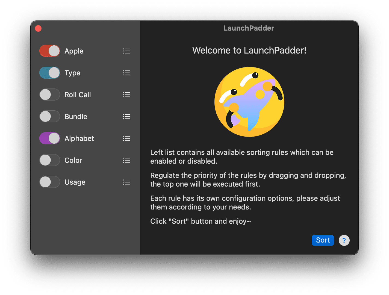Screen dimensions: 389x295
Task: Open help with the question mark button
Action: pyautogui.click(x=344, y=240)
